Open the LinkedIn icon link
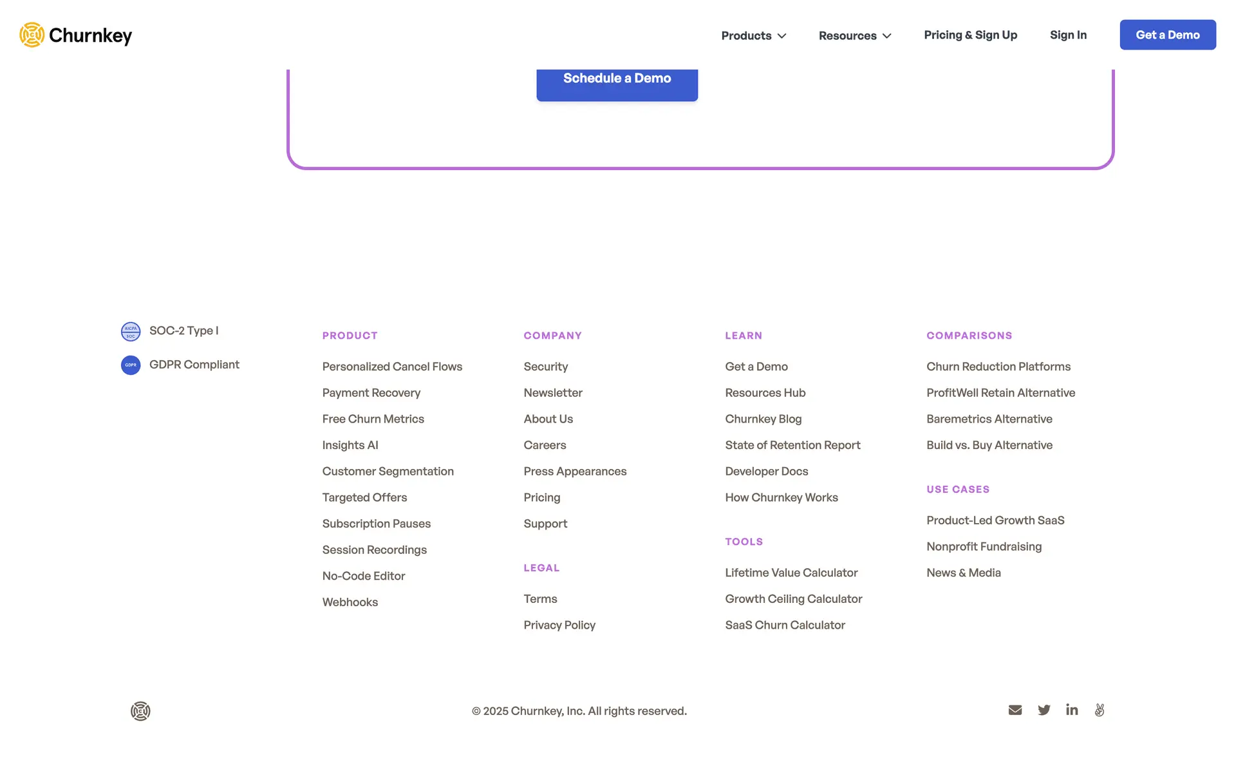This screenshot has width=1236, height=773. (1072, 709)
